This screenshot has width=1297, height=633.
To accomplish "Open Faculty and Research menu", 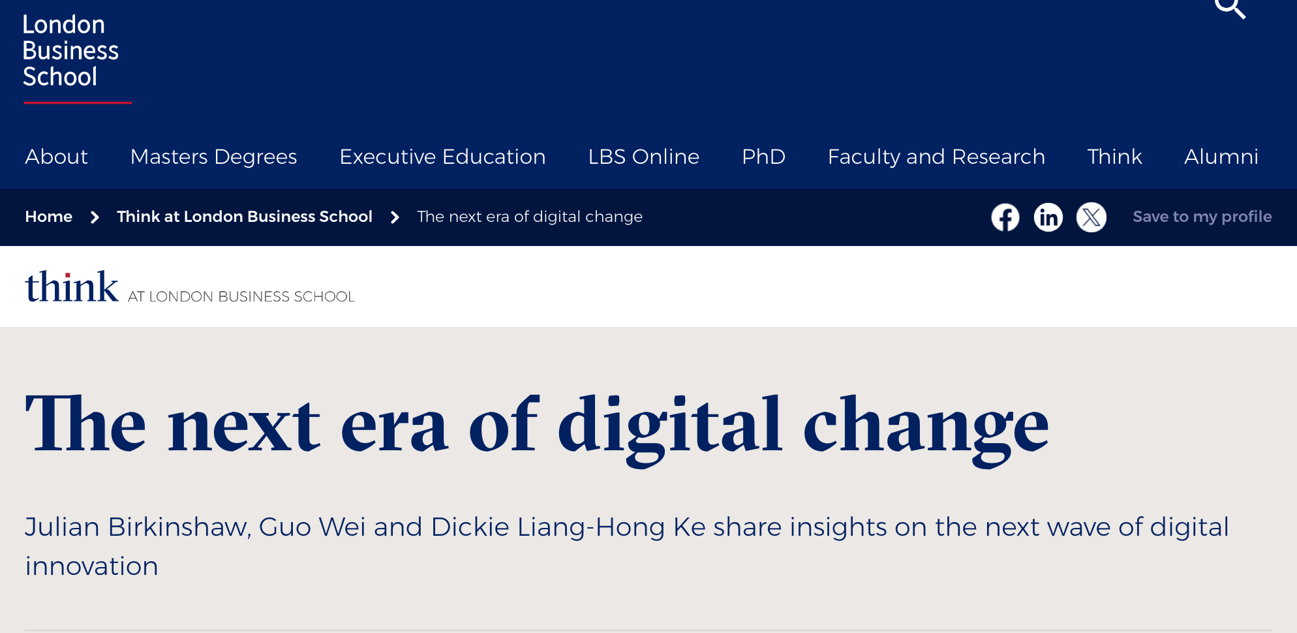I will click(x=936, y=157).
